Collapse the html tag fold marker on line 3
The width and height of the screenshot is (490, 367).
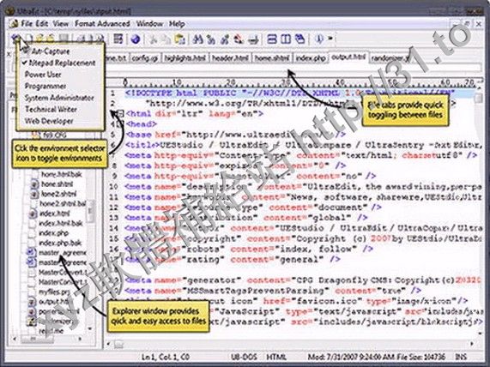(x=121, y=114)
